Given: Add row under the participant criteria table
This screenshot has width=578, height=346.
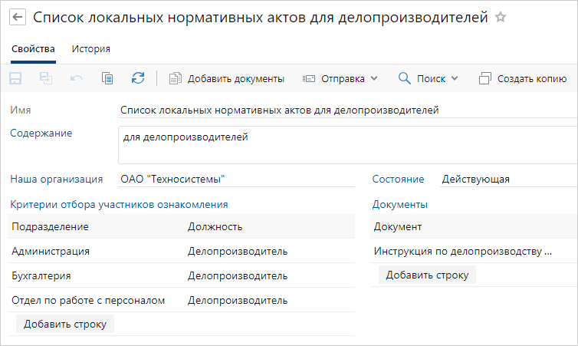Looking at the screenshot, I should 65,324.
